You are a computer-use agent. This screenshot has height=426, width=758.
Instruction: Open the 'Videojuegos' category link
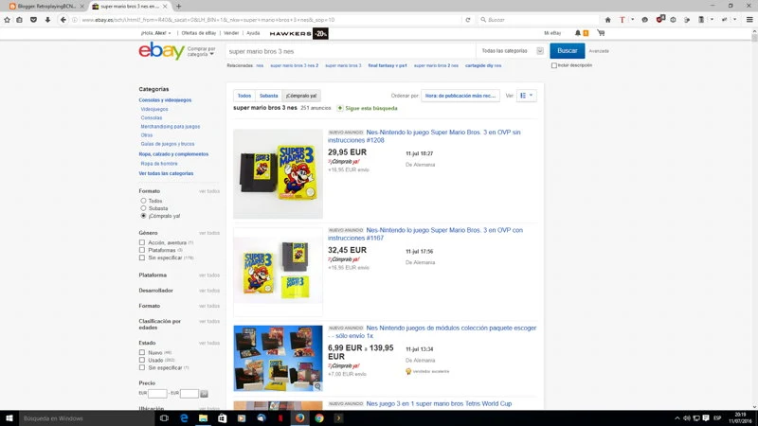[x=154, y=109]
